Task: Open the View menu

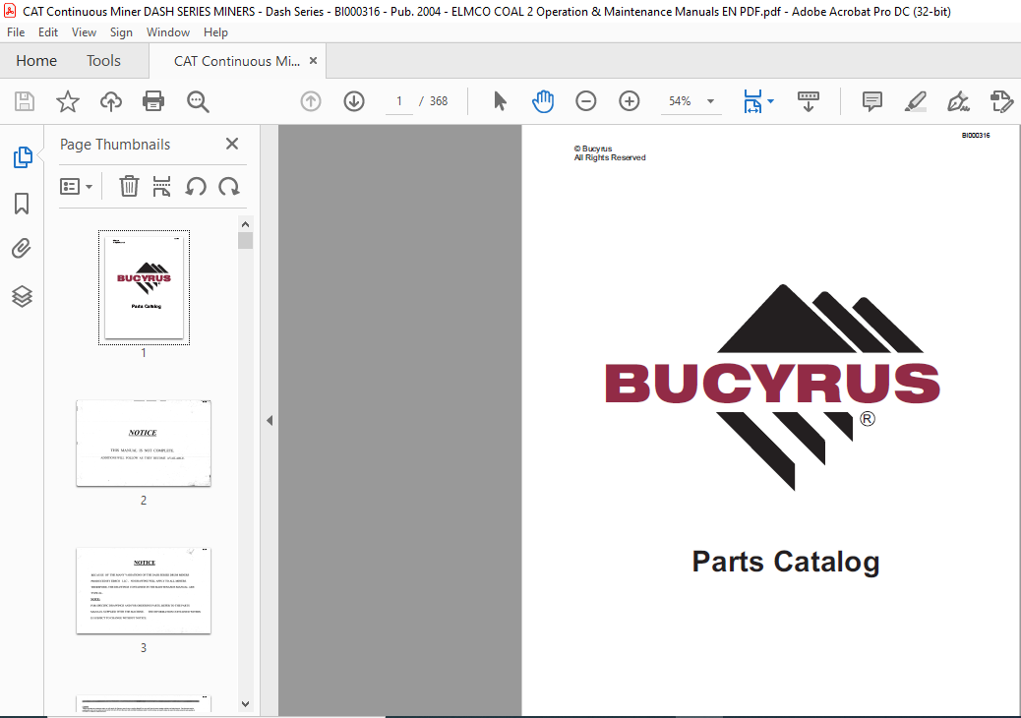Action: pos(84,32)
